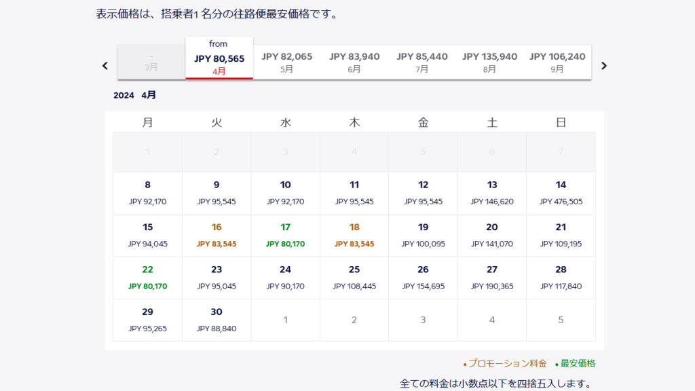Go to the 9月 tab JPY 106,240
The width and height of the screenshot is (695, 391).
tap(557, 62)
